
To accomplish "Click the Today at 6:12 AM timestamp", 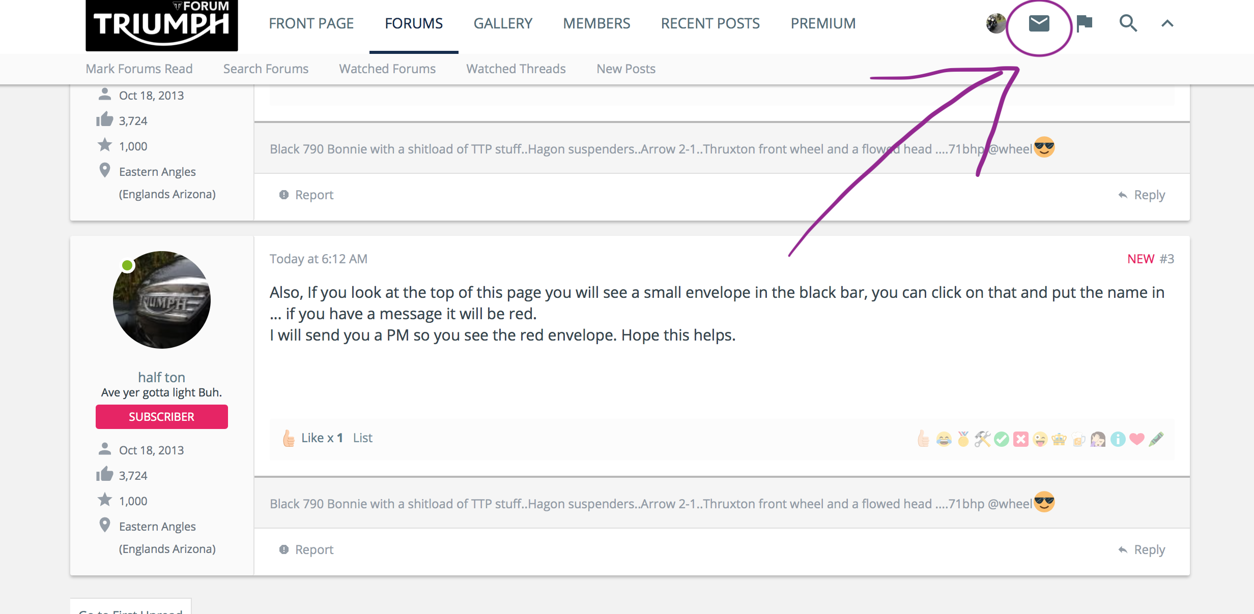I will click(x=318, y=259).
